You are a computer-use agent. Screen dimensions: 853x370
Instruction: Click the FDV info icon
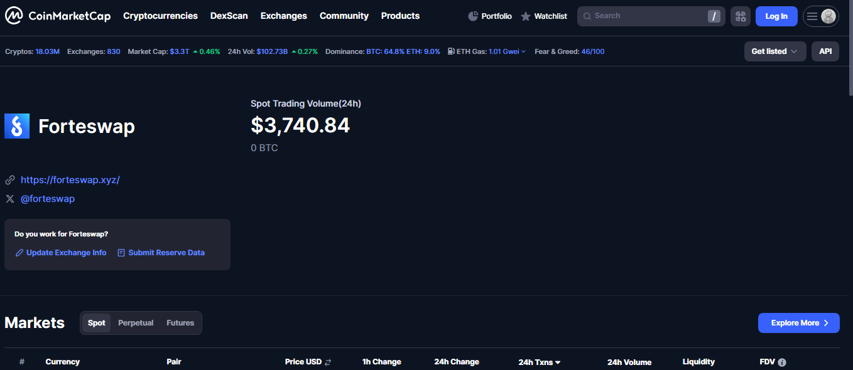pyautogui.click(x=782, y=362)
